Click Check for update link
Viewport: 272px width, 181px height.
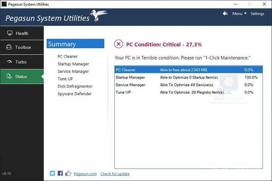(115, 174)
